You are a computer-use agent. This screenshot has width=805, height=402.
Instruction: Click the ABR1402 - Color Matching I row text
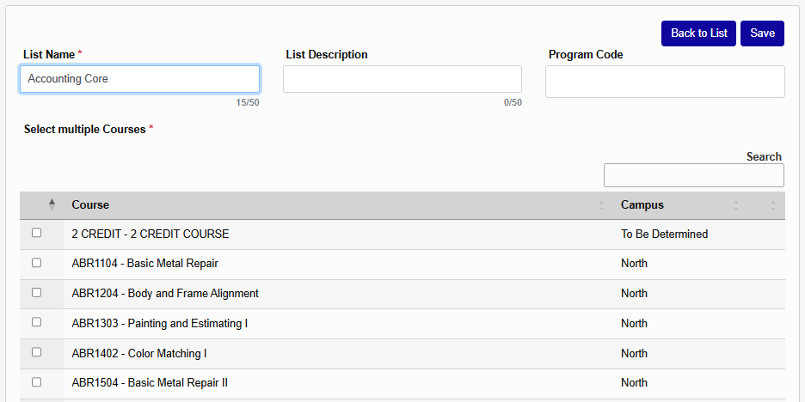pos(138,353)
